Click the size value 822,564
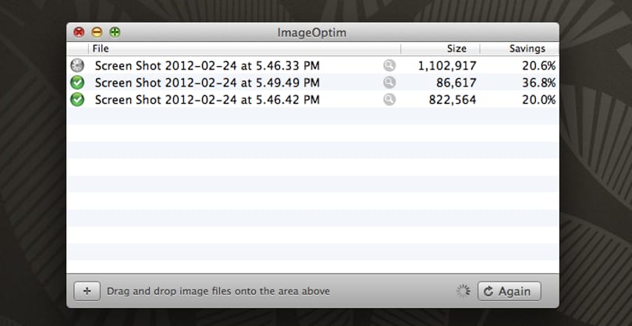The image size is (632, 326). pyautogui.click(x=453, y=100)
